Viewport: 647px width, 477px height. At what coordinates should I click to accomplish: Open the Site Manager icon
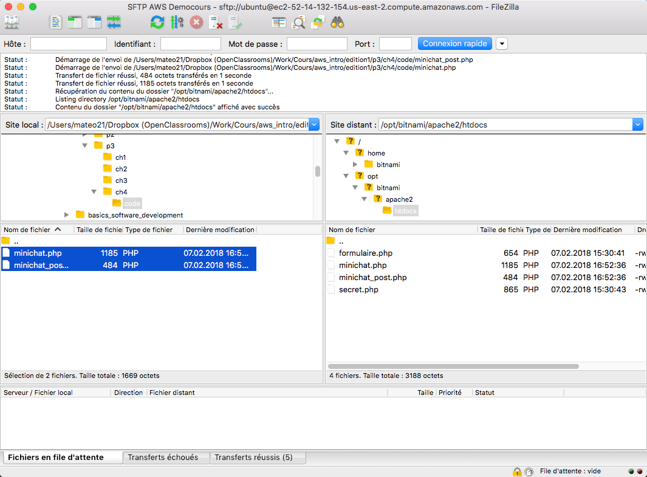point(12,23)
